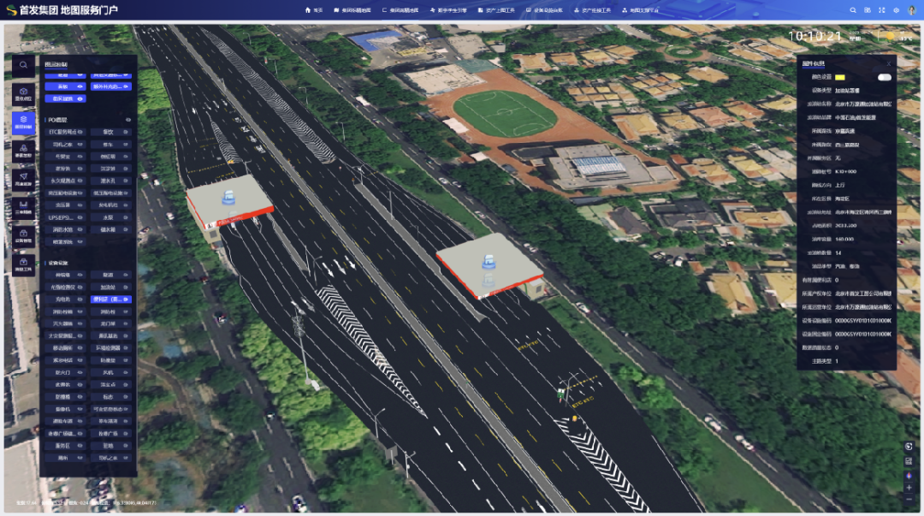This screenshot has width=924, height=516.
Task: Toggle 加油站 facility layer visibility
Action: point(126,288)
